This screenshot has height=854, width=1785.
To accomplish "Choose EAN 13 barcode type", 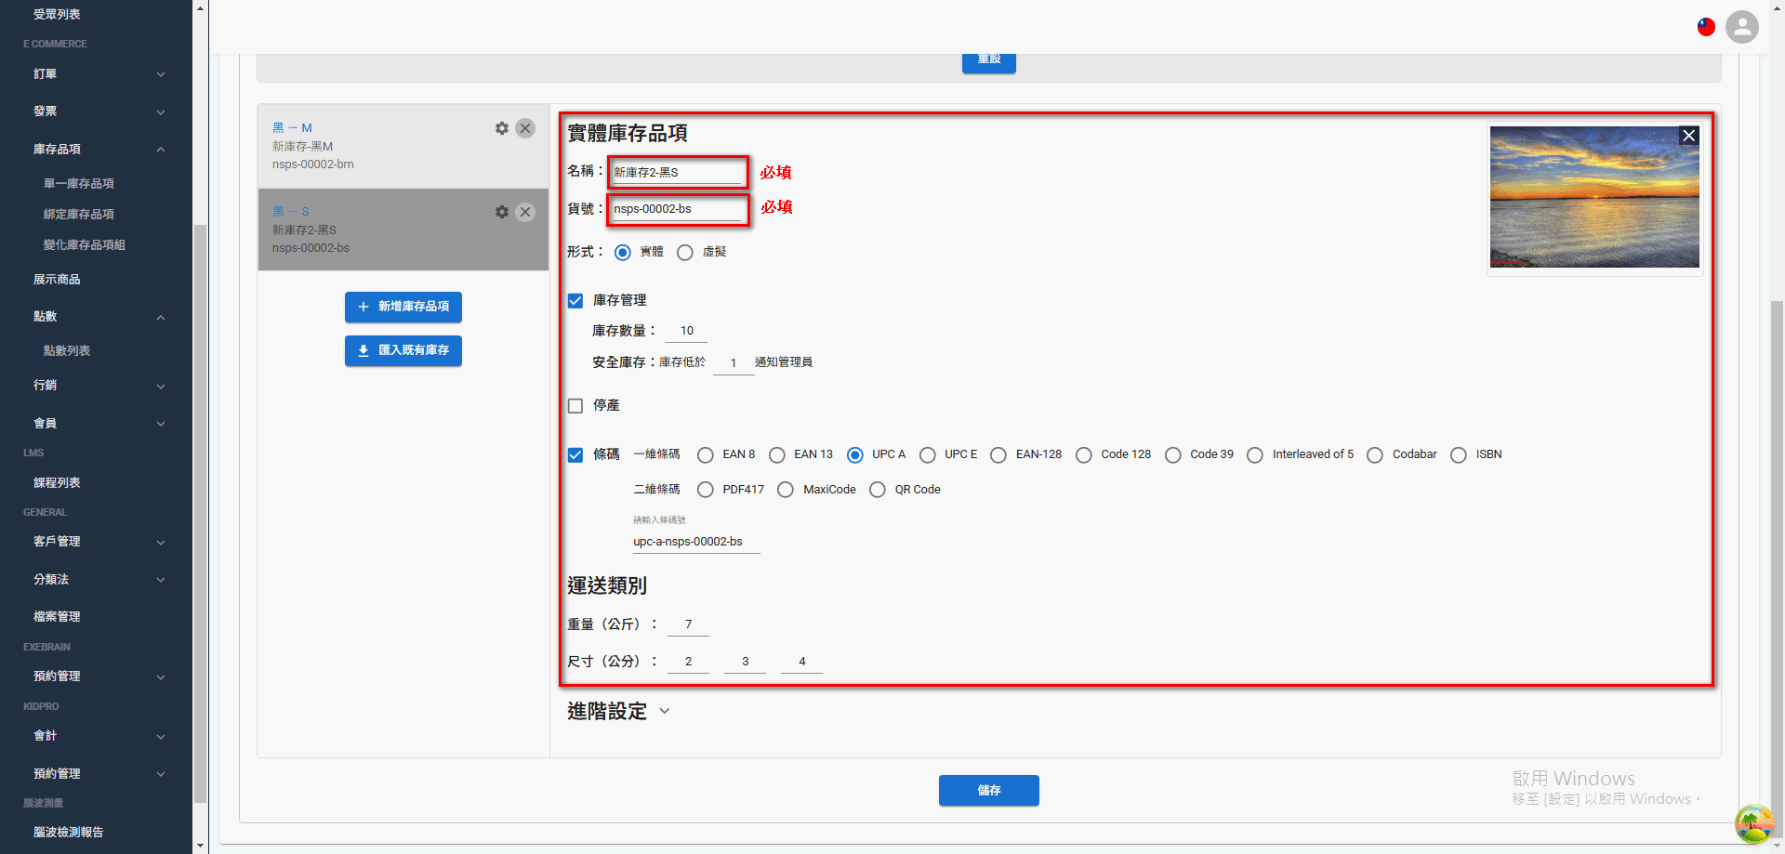I will 777,455.
